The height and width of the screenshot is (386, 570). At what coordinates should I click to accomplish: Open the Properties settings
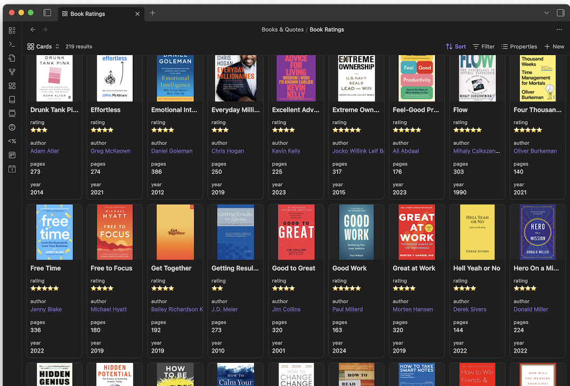point(519,46)
